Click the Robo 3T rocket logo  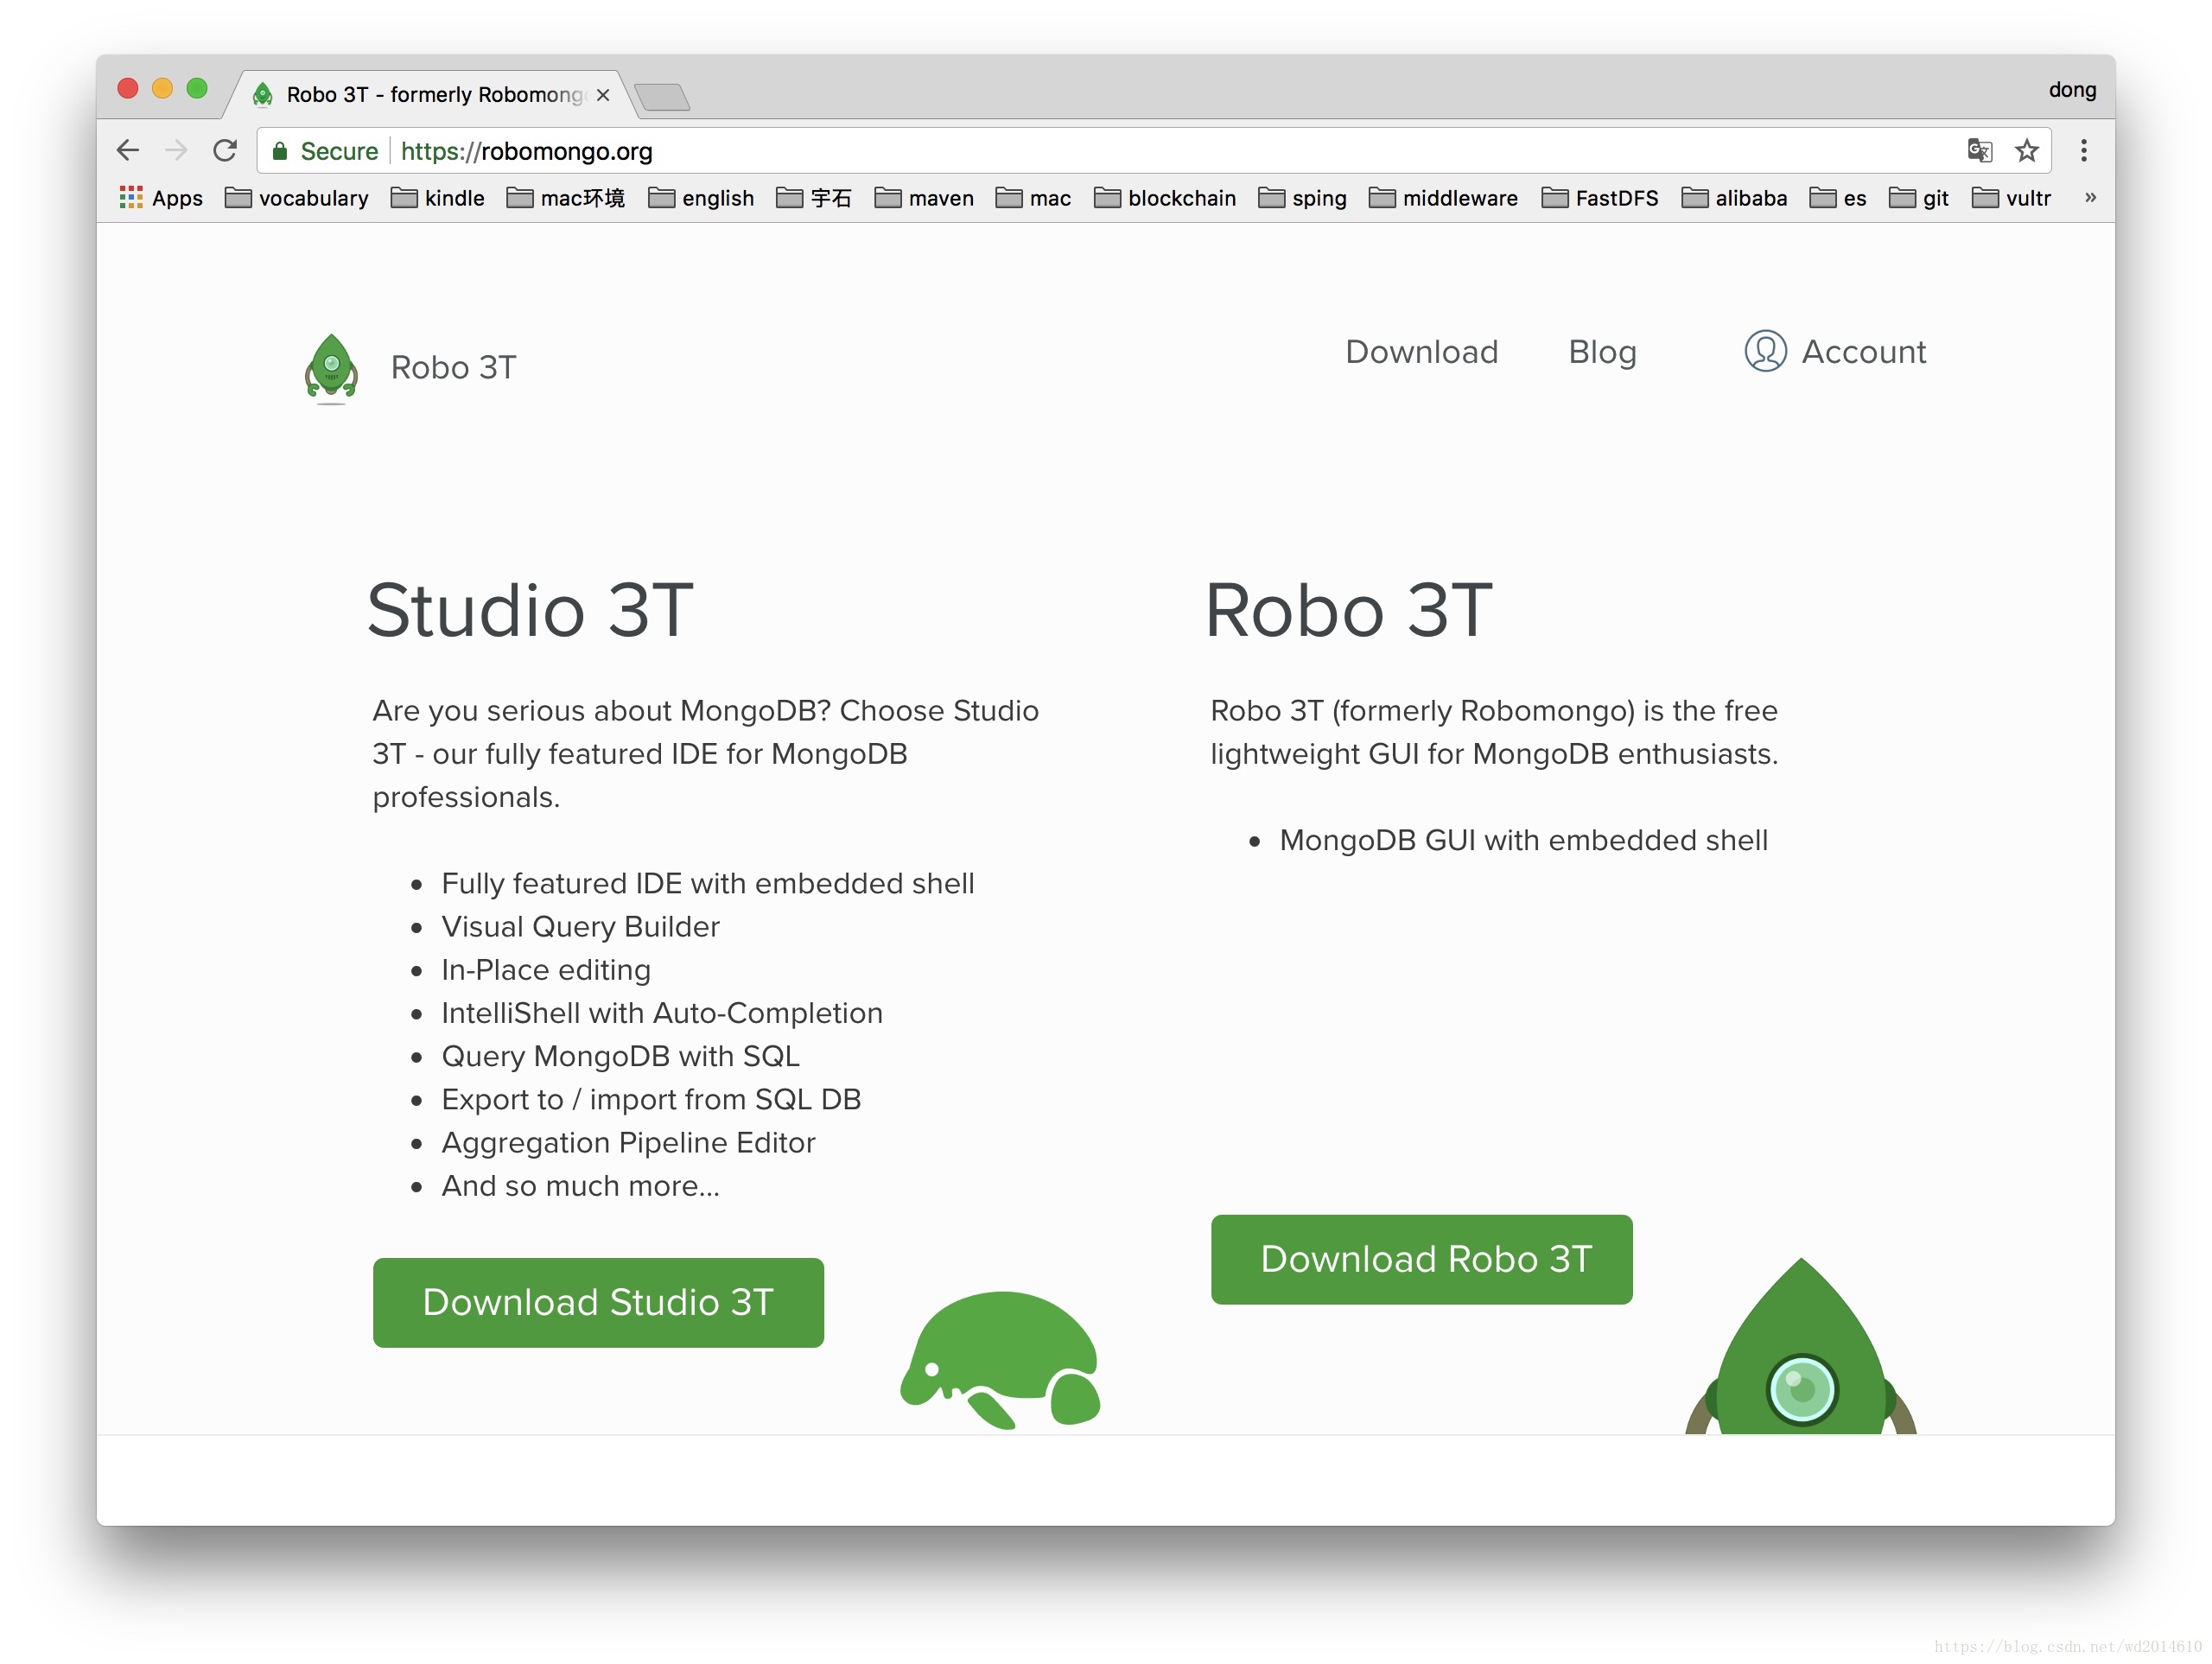coord(331,367)
